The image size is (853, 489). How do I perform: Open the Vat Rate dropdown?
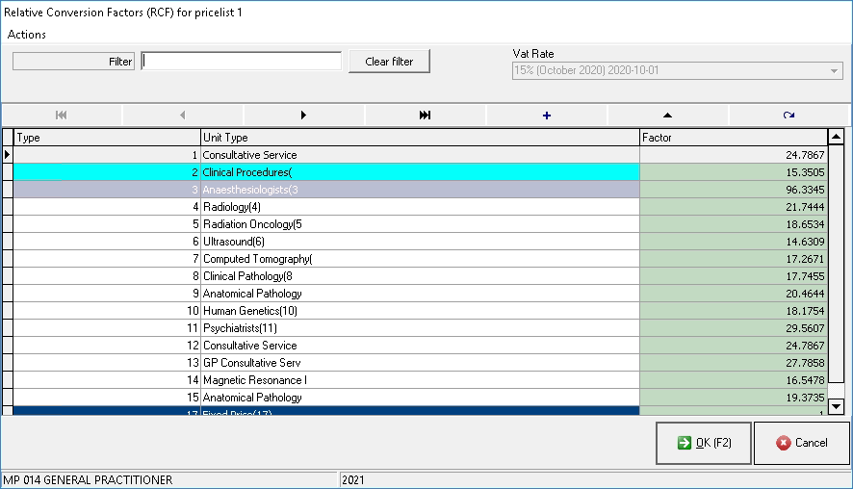tap(834, 71)
